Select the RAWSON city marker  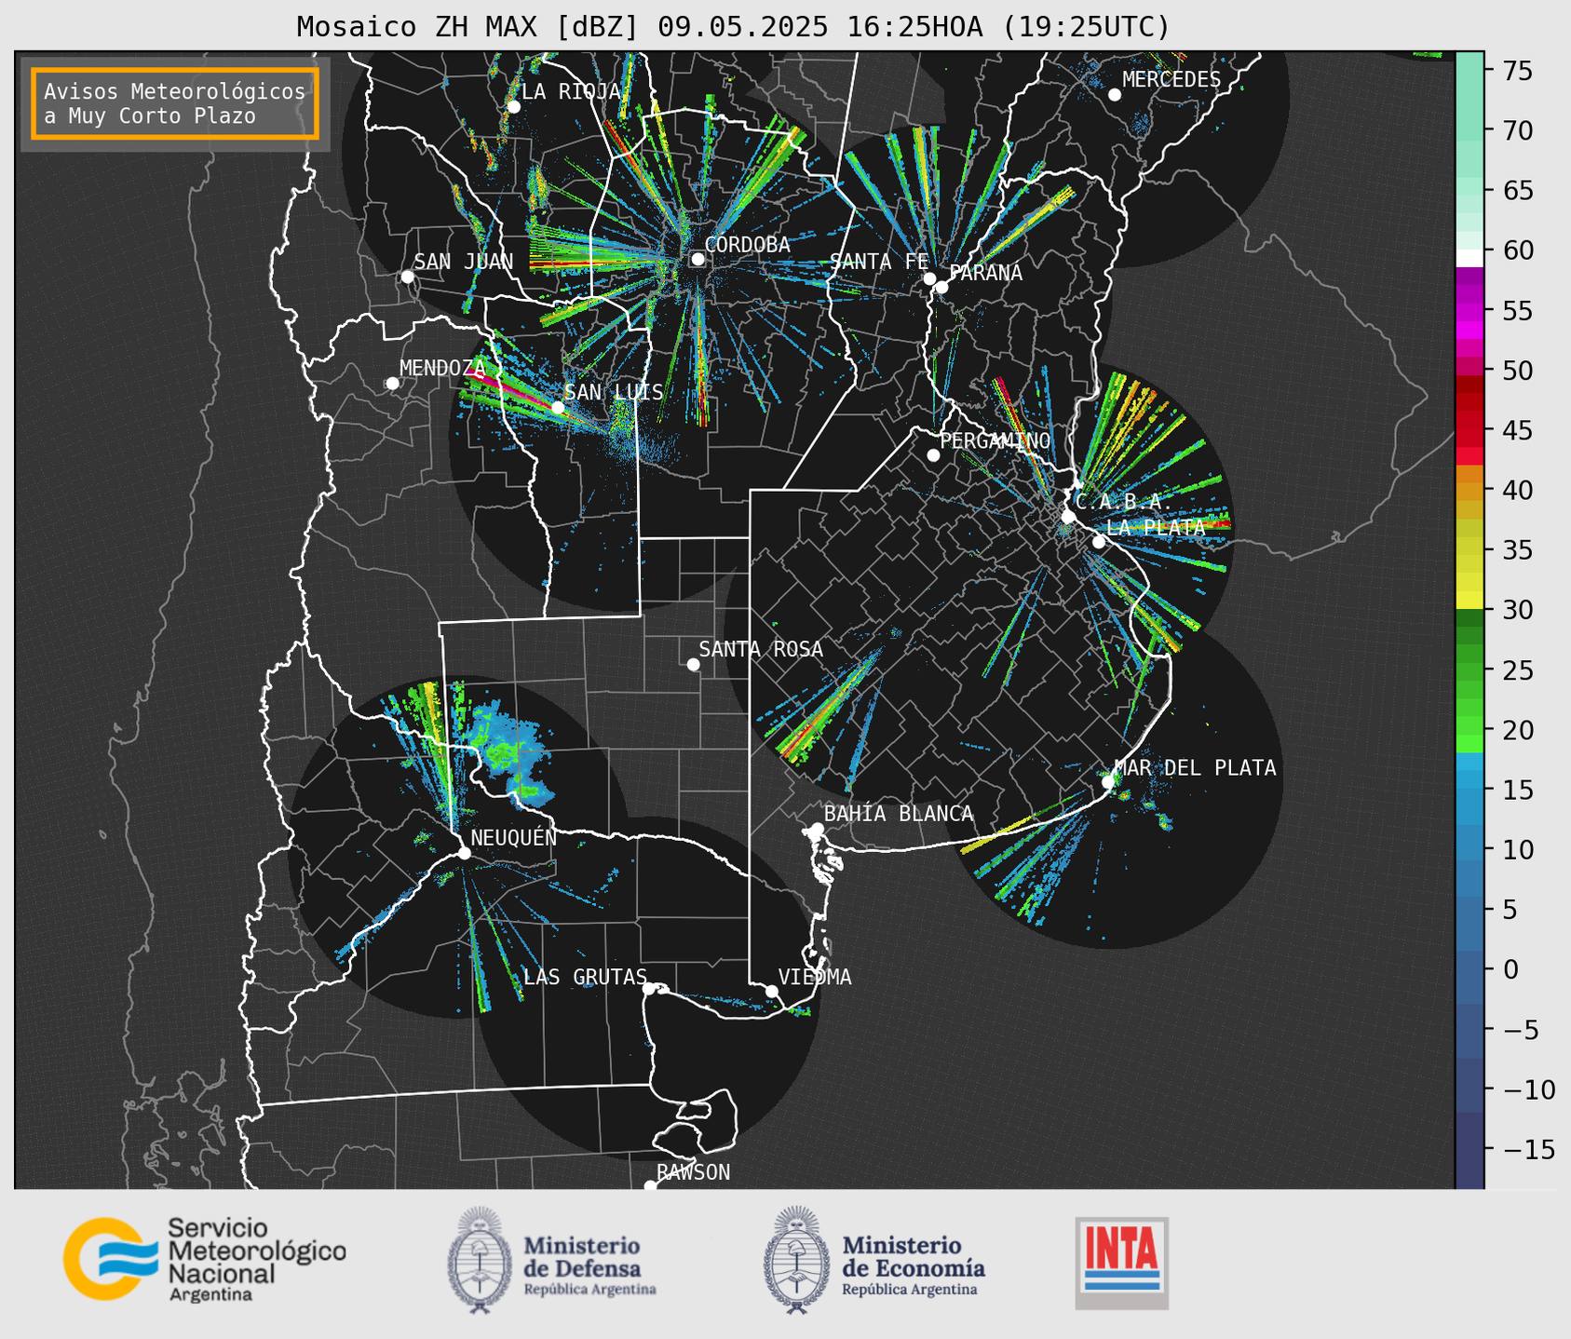tap(650, 1186)
